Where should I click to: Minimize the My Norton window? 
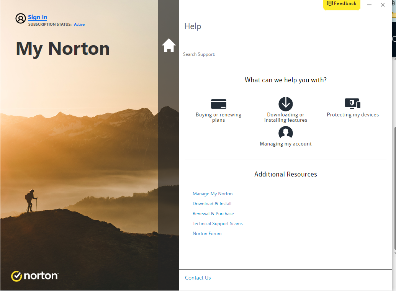pos(369,5)
